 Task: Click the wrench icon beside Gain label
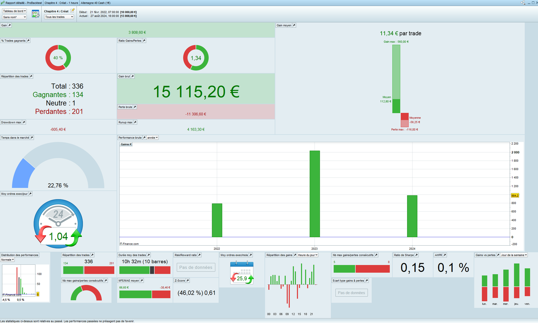click(x=10, y=25)
